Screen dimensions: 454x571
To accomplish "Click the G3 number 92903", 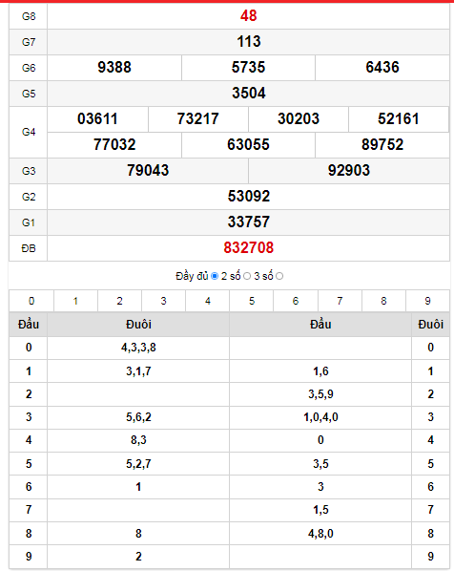I will click(349, 170).
